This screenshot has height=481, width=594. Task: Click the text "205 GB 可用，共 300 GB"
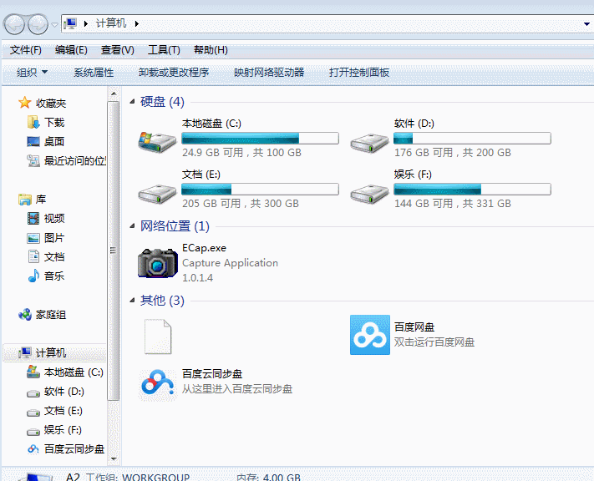241,204
